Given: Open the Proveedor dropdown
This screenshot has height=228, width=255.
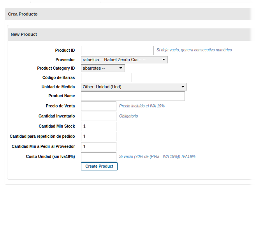Looking at the screenshot, I should point(124,60).
